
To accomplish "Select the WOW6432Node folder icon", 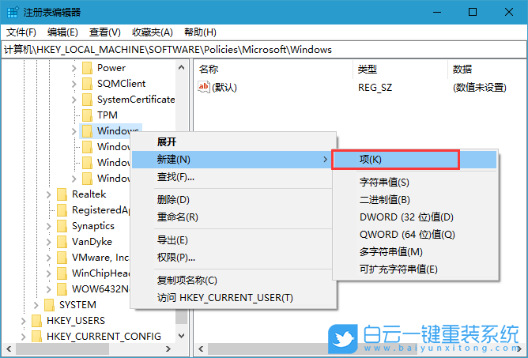I will point(62,289).
